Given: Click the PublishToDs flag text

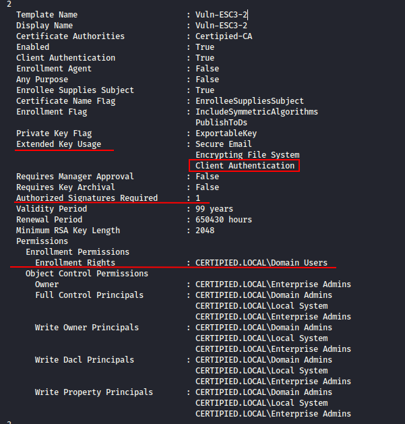Looking at the screenshot, I should (221, 123).
